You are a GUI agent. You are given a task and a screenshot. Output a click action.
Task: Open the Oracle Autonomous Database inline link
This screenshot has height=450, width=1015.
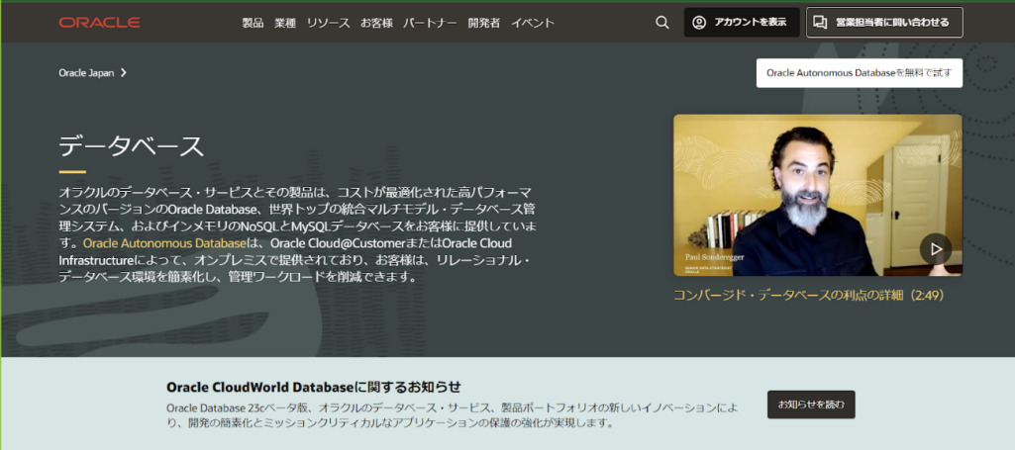(165, 243)
